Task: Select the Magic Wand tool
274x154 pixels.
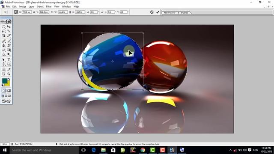Action: pyautogui.click(x=9, y=31)
